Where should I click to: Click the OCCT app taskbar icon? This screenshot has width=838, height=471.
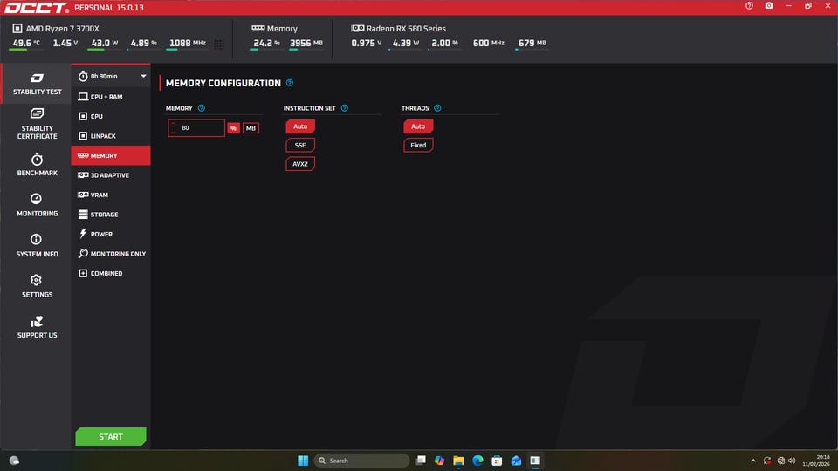tap(535, 461)
